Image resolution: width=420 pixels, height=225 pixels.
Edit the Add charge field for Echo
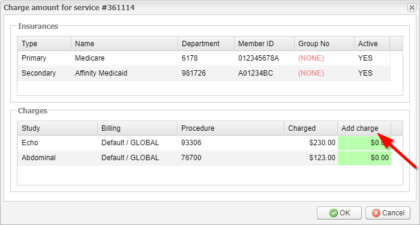[364, 143]
